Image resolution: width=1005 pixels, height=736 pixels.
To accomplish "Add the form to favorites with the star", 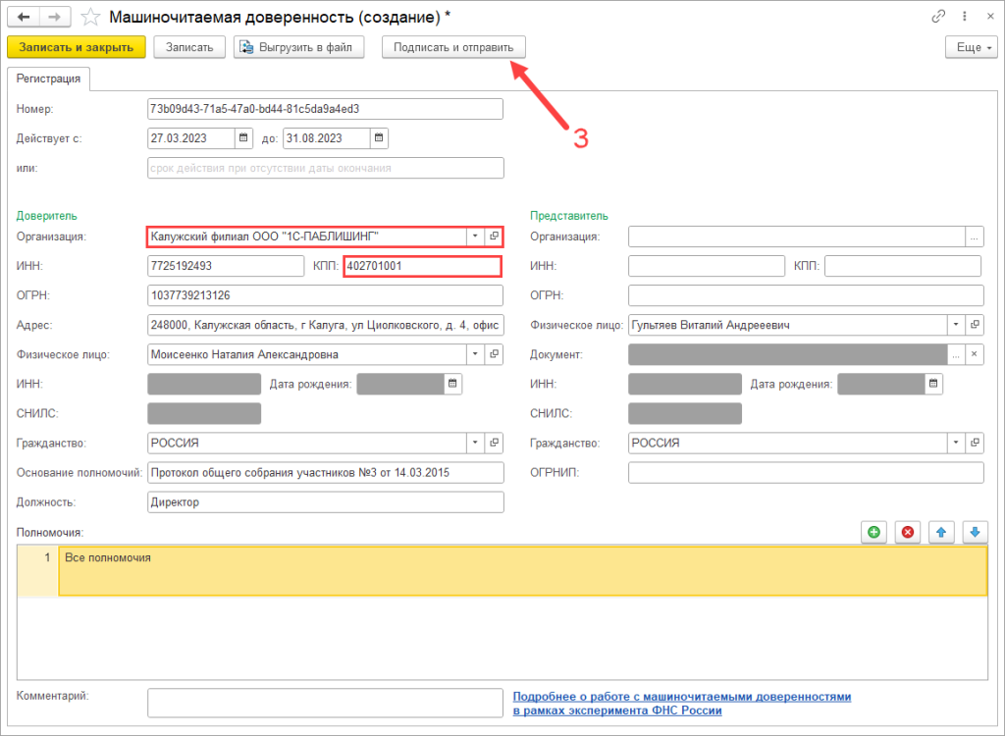I will tap(90, 18).
